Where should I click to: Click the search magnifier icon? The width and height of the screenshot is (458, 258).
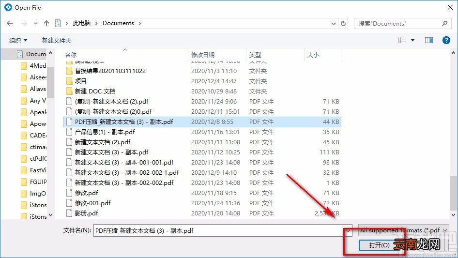(444, 23)
